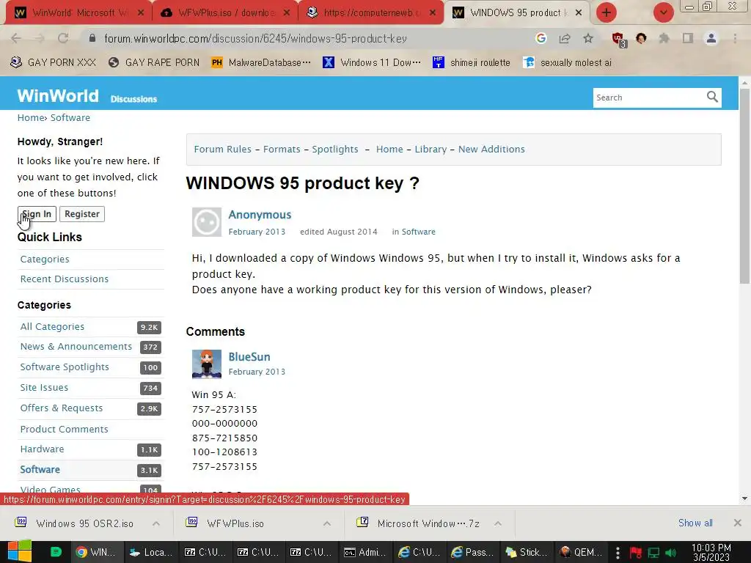Screen dimensions: 751x563
Task: Open the uBlock shield extension icon
Action: [619, 40]
